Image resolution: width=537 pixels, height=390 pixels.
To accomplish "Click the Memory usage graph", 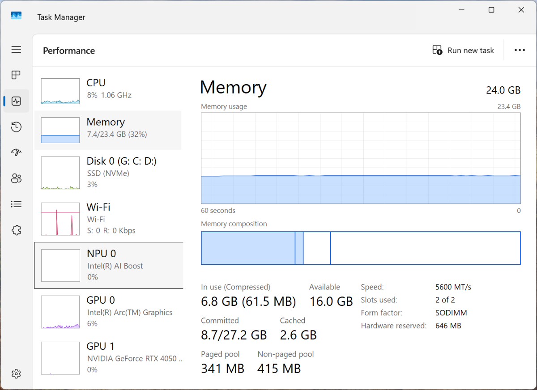I will point(360,158).
